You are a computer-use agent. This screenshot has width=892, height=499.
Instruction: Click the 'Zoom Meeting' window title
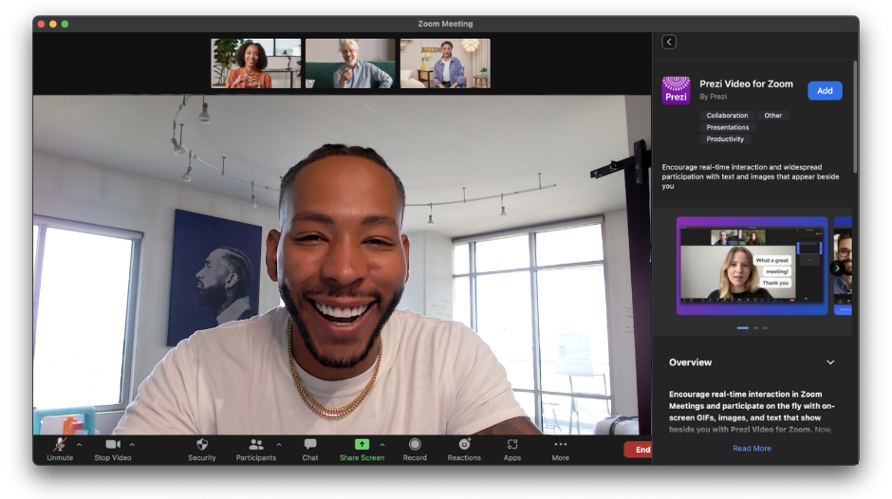point(445,24)
